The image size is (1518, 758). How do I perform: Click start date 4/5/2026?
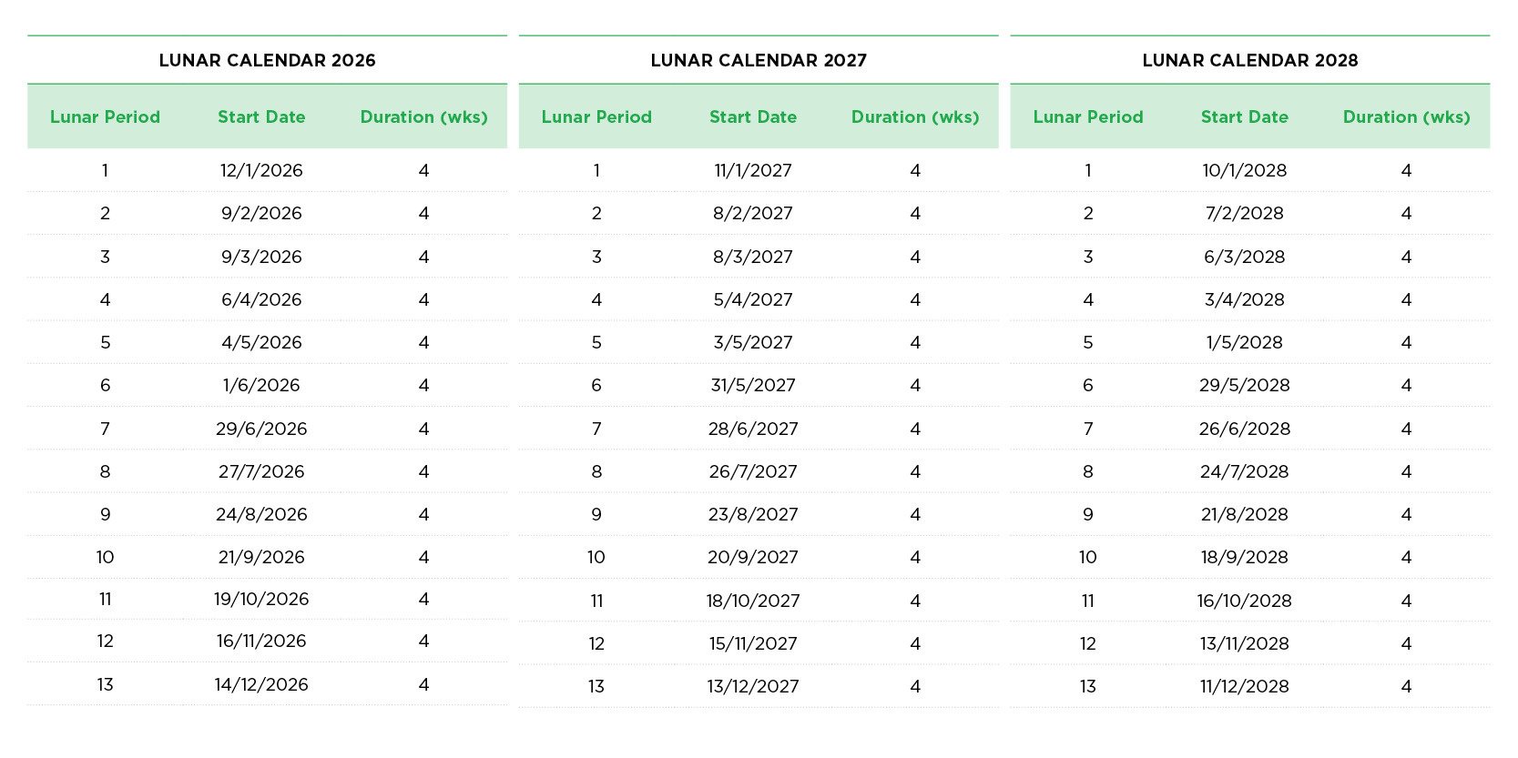pos(261,342)
